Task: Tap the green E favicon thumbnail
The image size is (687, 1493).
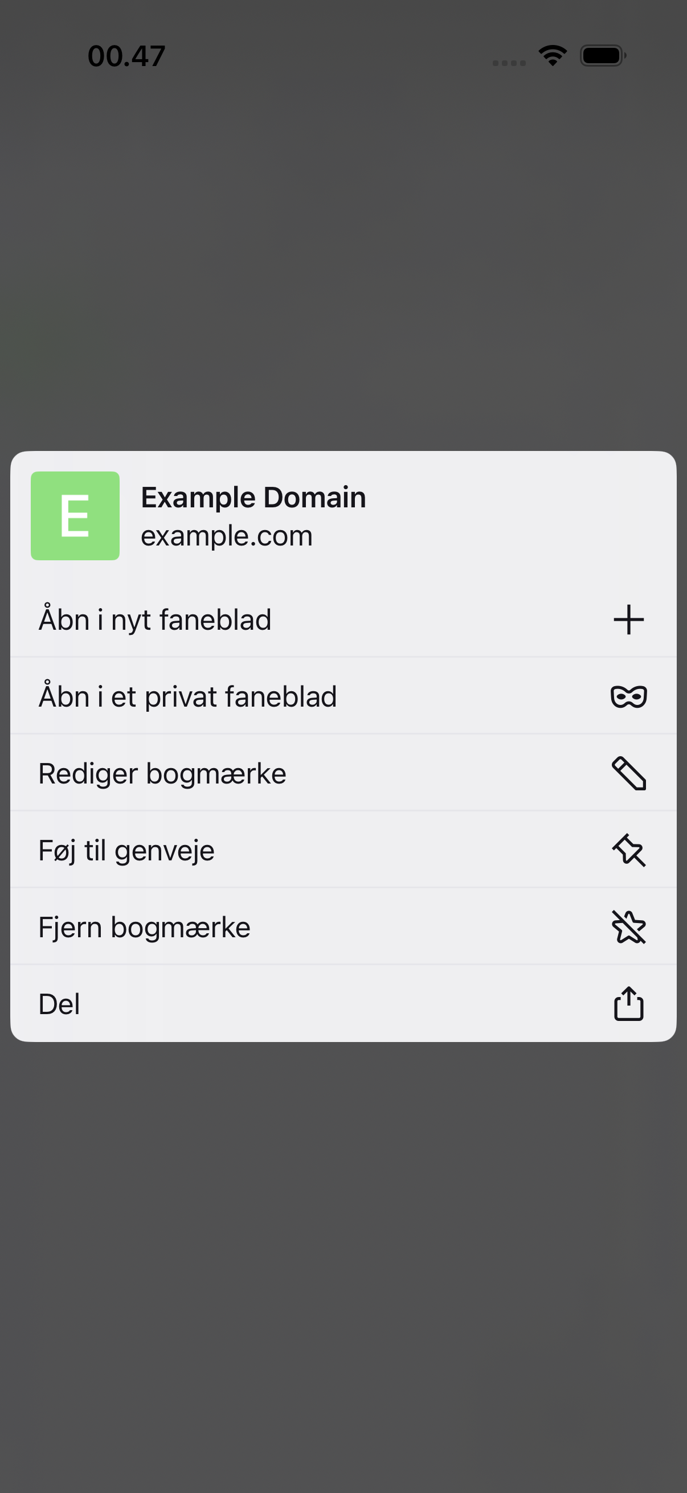Action: (75, 516)
